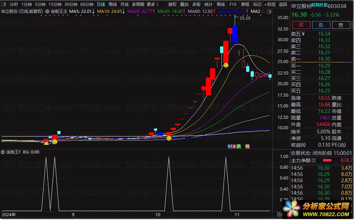Open F10 company info
Viewport: 355px width, 220px height.
233,4
